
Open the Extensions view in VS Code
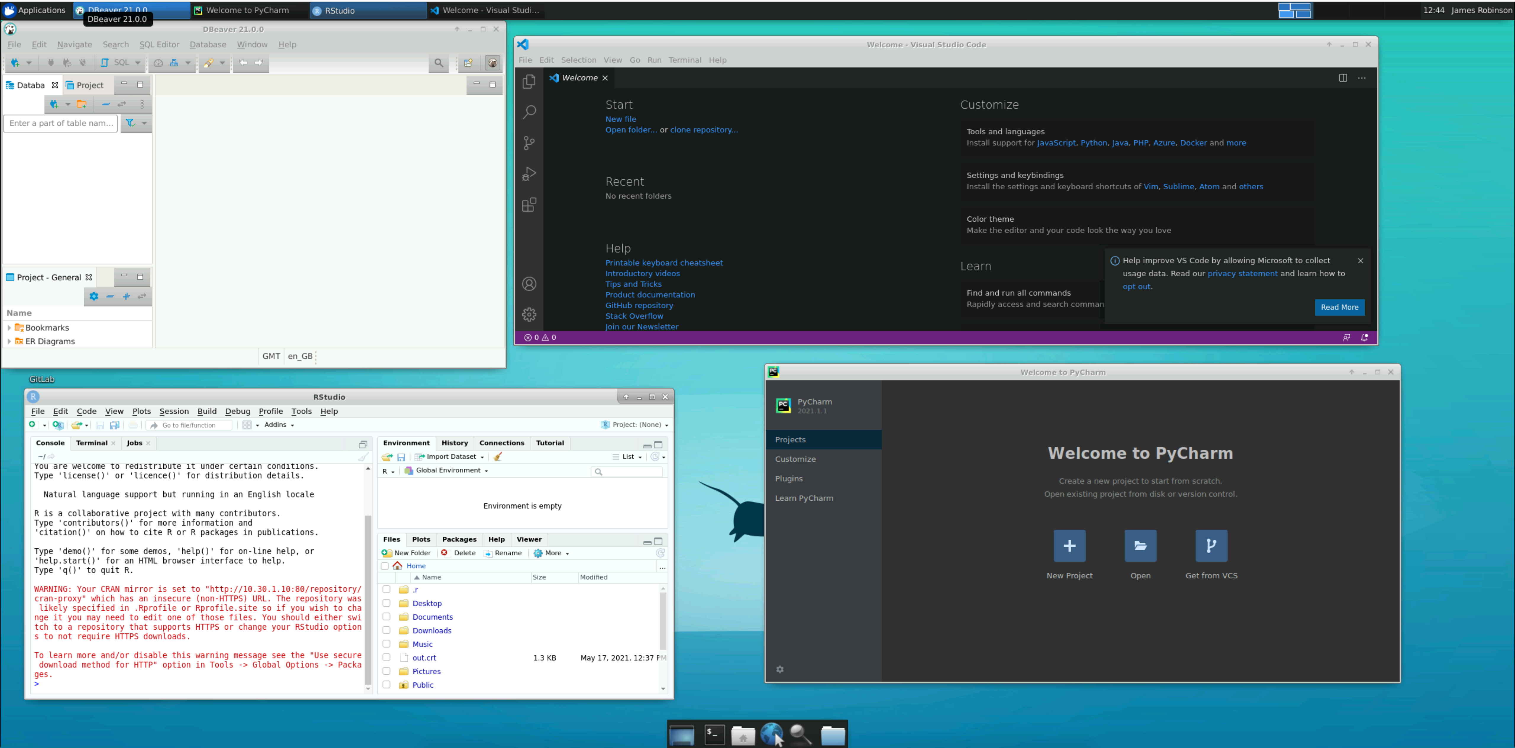(x=529, y=205)
